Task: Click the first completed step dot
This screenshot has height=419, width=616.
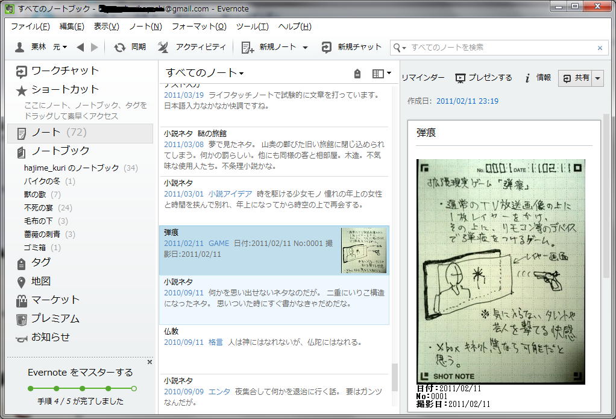Action: pyautogui.click(x=31, y=389)
